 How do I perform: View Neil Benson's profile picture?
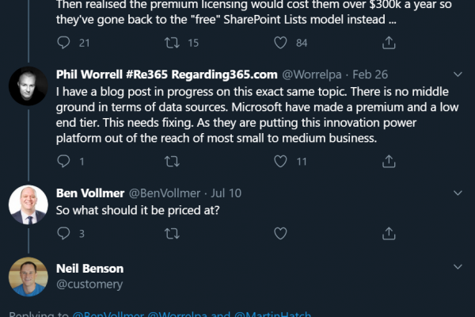pyautogui.click(x=28, y=277)
